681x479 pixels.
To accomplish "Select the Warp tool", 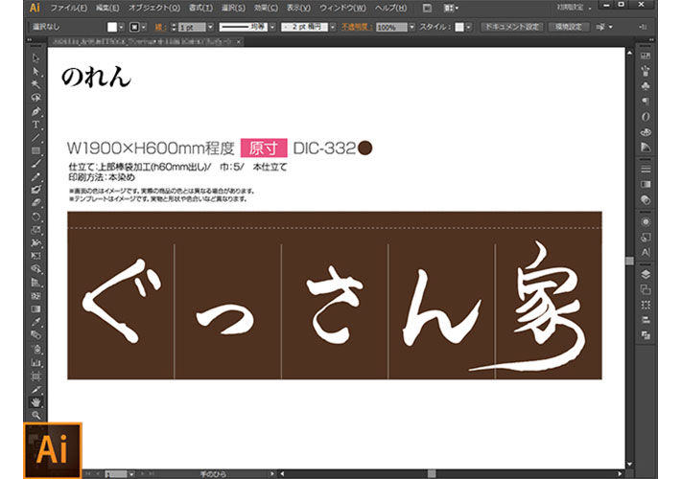I will tap(35, 242).
